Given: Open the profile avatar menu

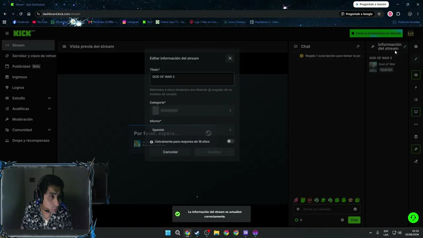Looking at the screenshot, I should (x=411, y=33).
